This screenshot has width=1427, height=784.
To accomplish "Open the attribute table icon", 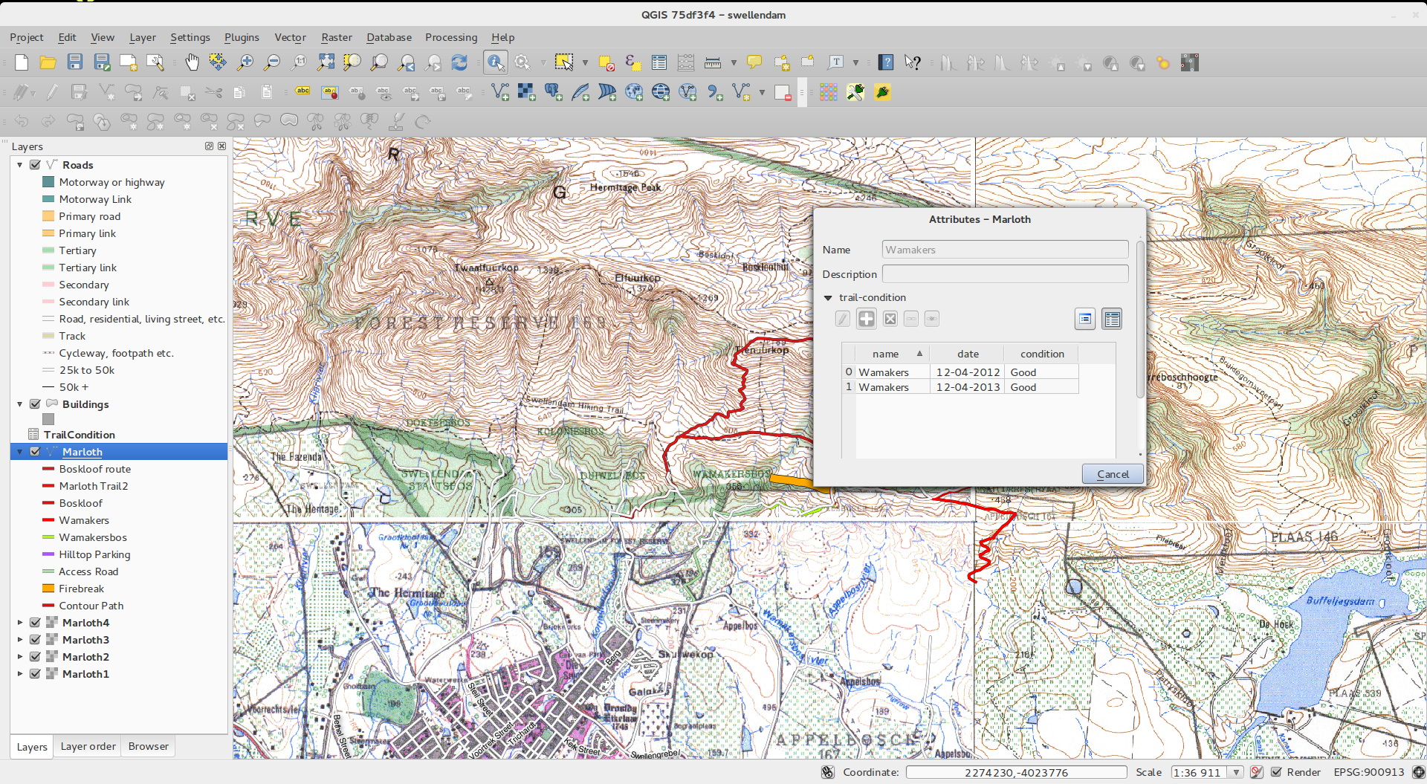I will pyautogui.click(x=659, y=63).
